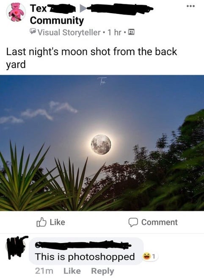Click the Visual Storyteller badge label

point(69,32)
